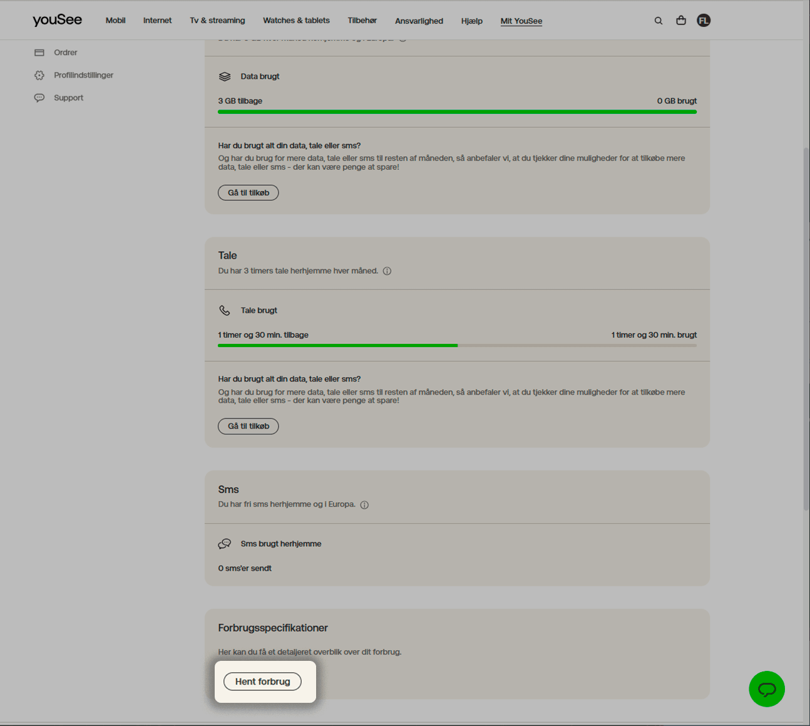Click the FL profile avatar
This screenshot has width=810, height=726.
(704, 21)
